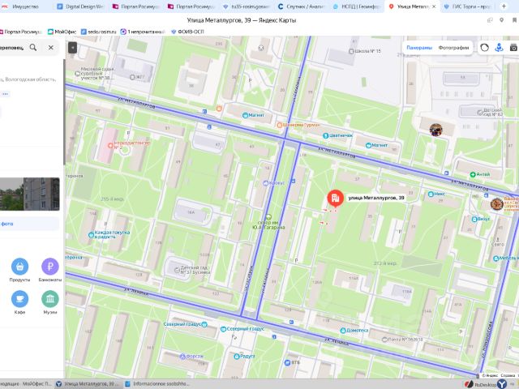Open the МойОфис Почта taskbar item
This screenshot has height=389, width=519.
[x=27, y=384]
